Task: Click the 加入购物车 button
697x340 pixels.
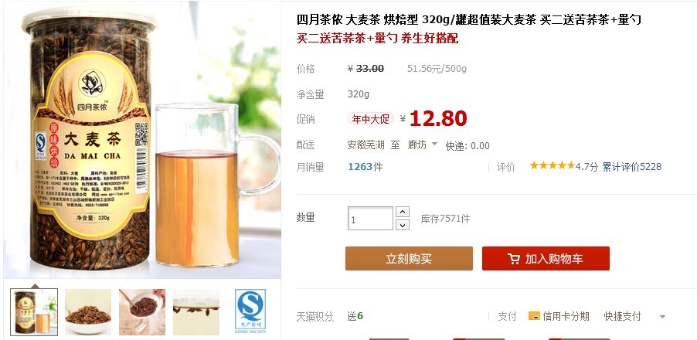Action: tap(546, 259)
